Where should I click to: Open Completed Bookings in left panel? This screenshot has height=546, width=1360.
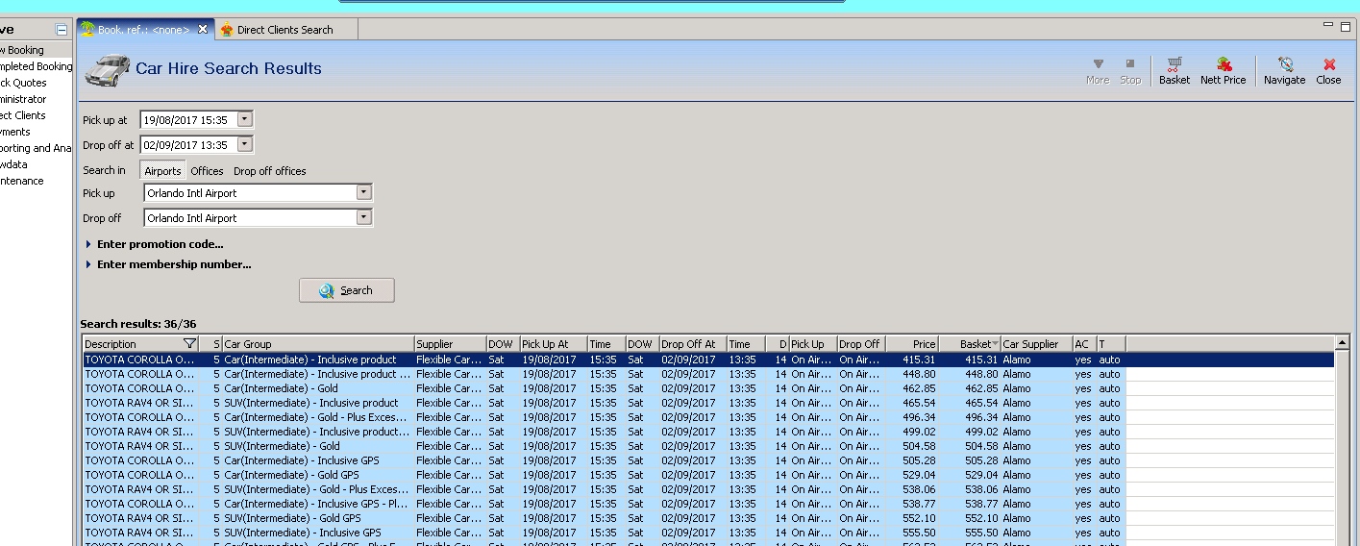[36, 66]
